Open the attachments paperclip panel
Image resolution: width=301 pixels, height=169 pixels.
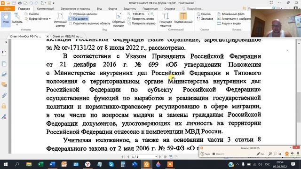(4, 95)
